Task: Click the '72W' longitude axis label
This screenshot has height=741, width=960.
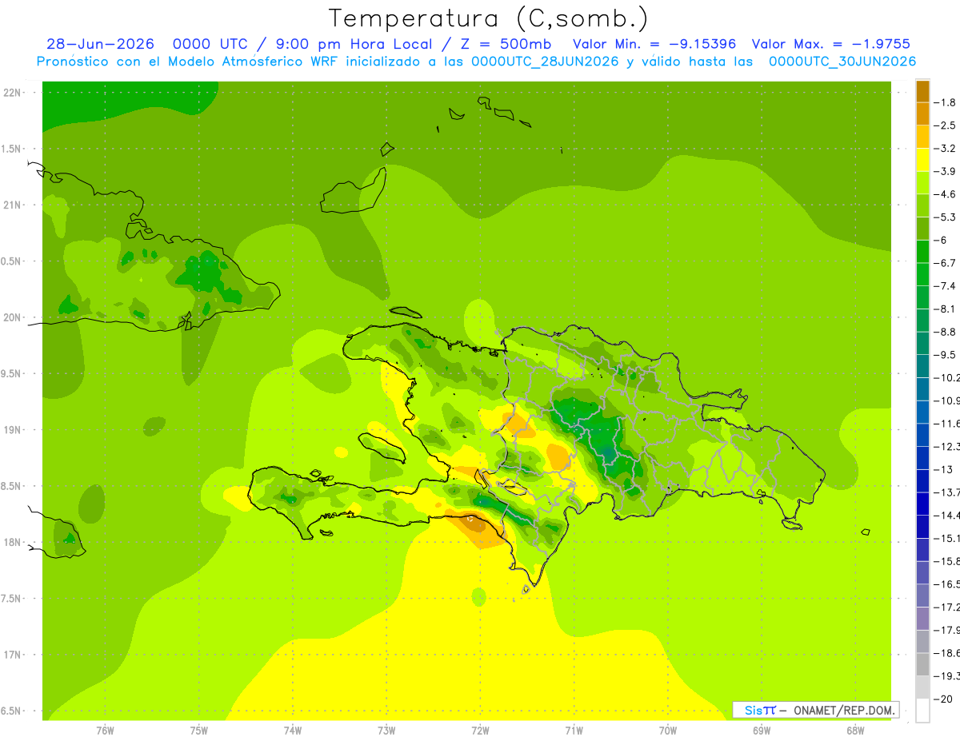Action: point(480,731)
